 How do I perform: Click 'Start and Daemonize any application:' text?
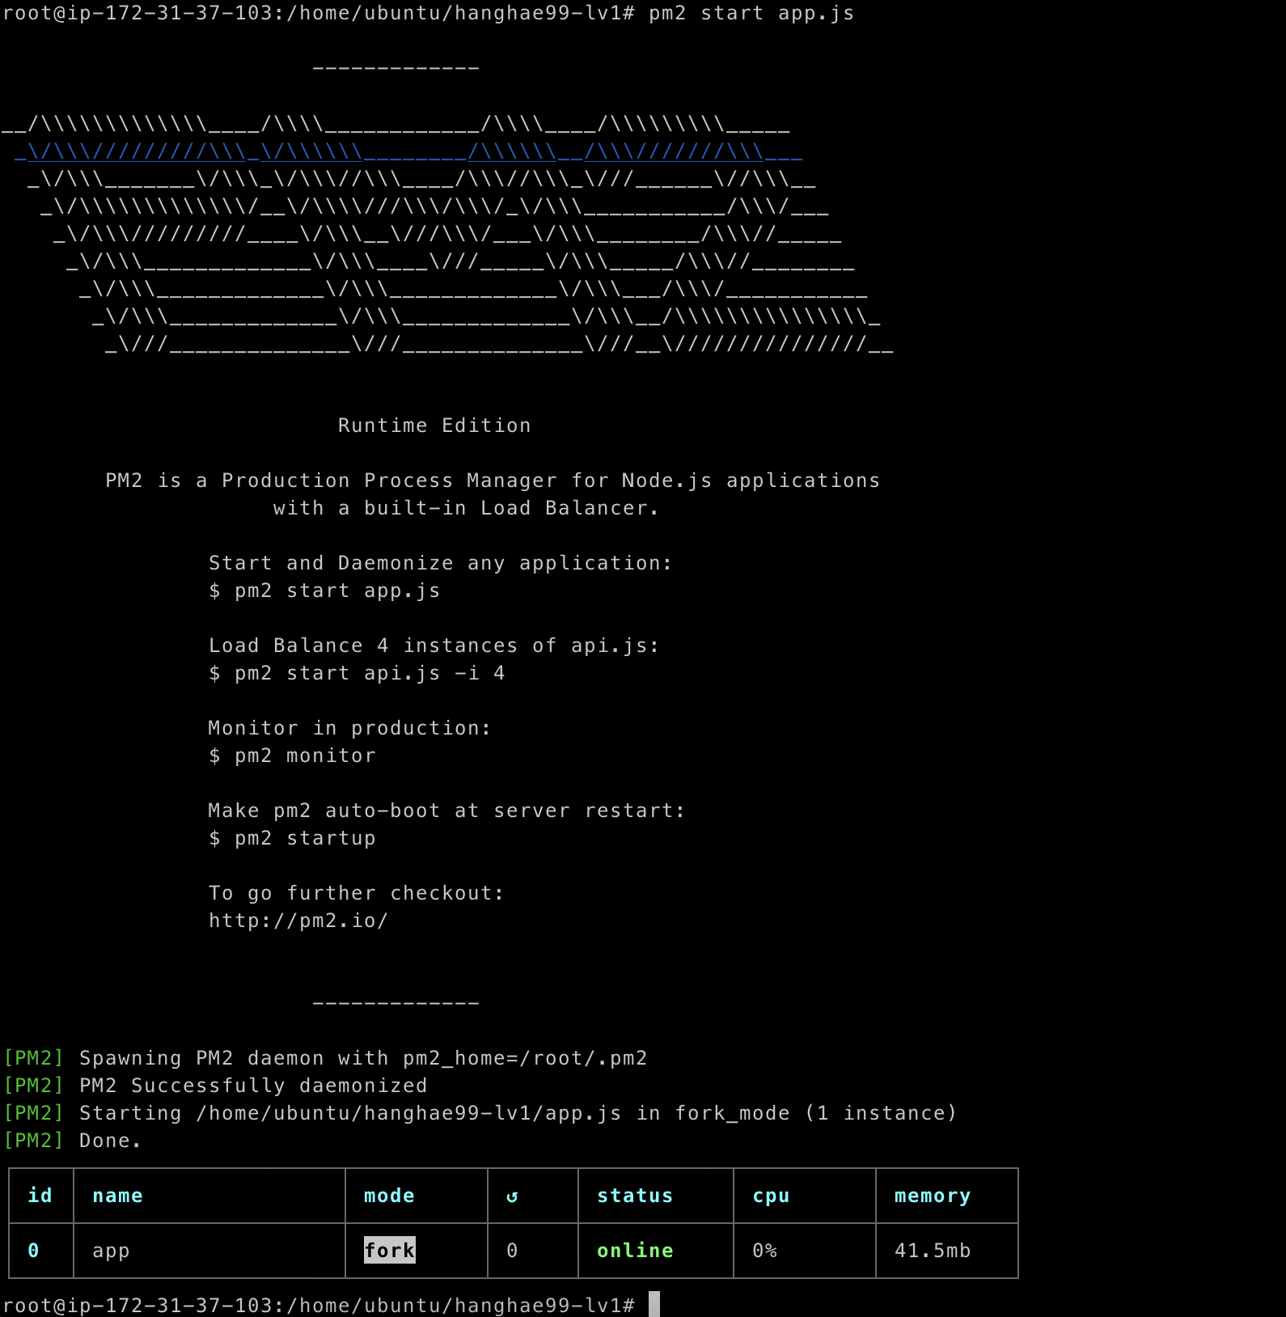(440, 563)
